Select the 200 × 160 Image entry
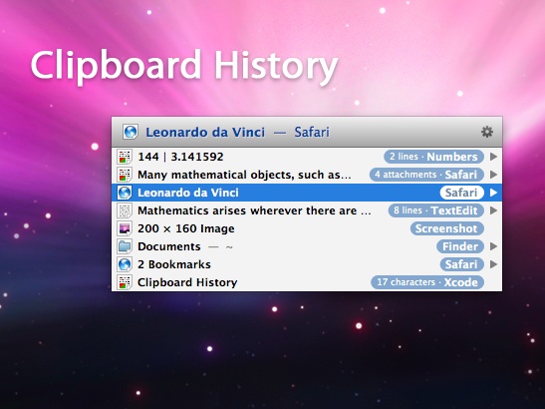Viewport: 545px width, 409px height. tap(307, 228)
